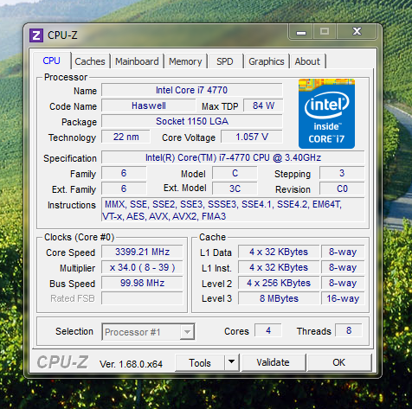412x409 pixels.
Task: Click the Intel Core i7 logo badge
Action: pos(326,113)
